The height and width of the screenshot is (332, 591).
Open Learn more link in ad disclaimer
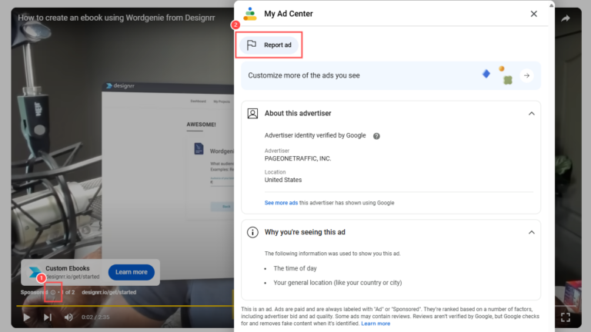[376, 324]
